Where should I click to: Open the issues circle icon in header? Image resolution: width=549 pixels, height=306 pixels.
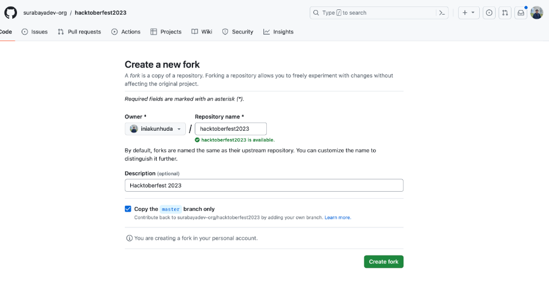coord(489,13)
